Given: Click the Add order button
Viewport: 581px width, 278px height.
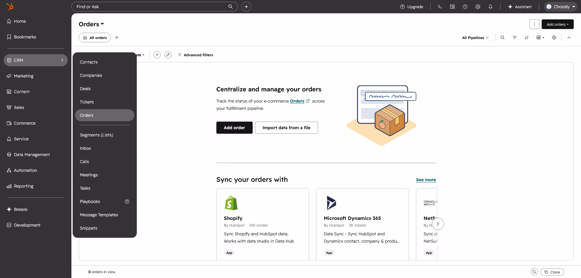Looking at the screenshot, I should 235,128.
